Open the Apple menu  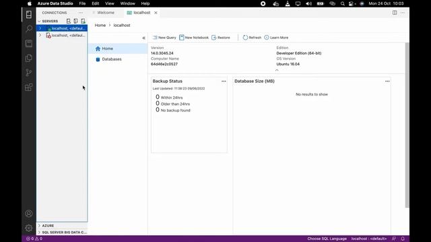pos(30,3)
